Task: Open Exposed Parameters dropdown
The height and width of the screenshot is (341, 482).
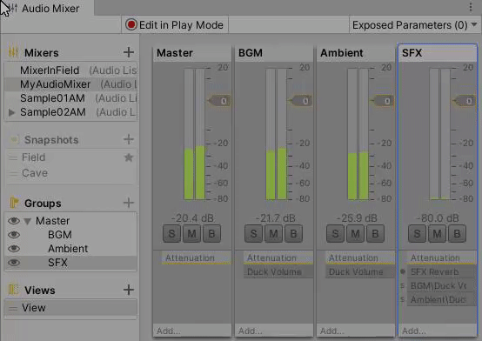Action: [414, 25]
